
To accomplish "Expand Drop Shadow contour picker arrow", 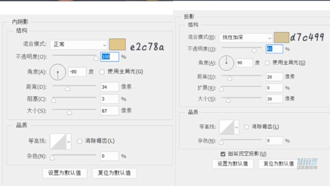I will coord(237,127).
